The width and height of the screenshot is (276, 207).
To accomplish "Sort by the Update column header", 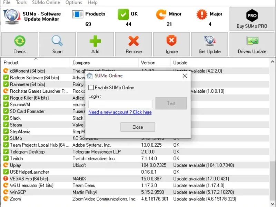I will pyautogui.click(x=220, y=62).
